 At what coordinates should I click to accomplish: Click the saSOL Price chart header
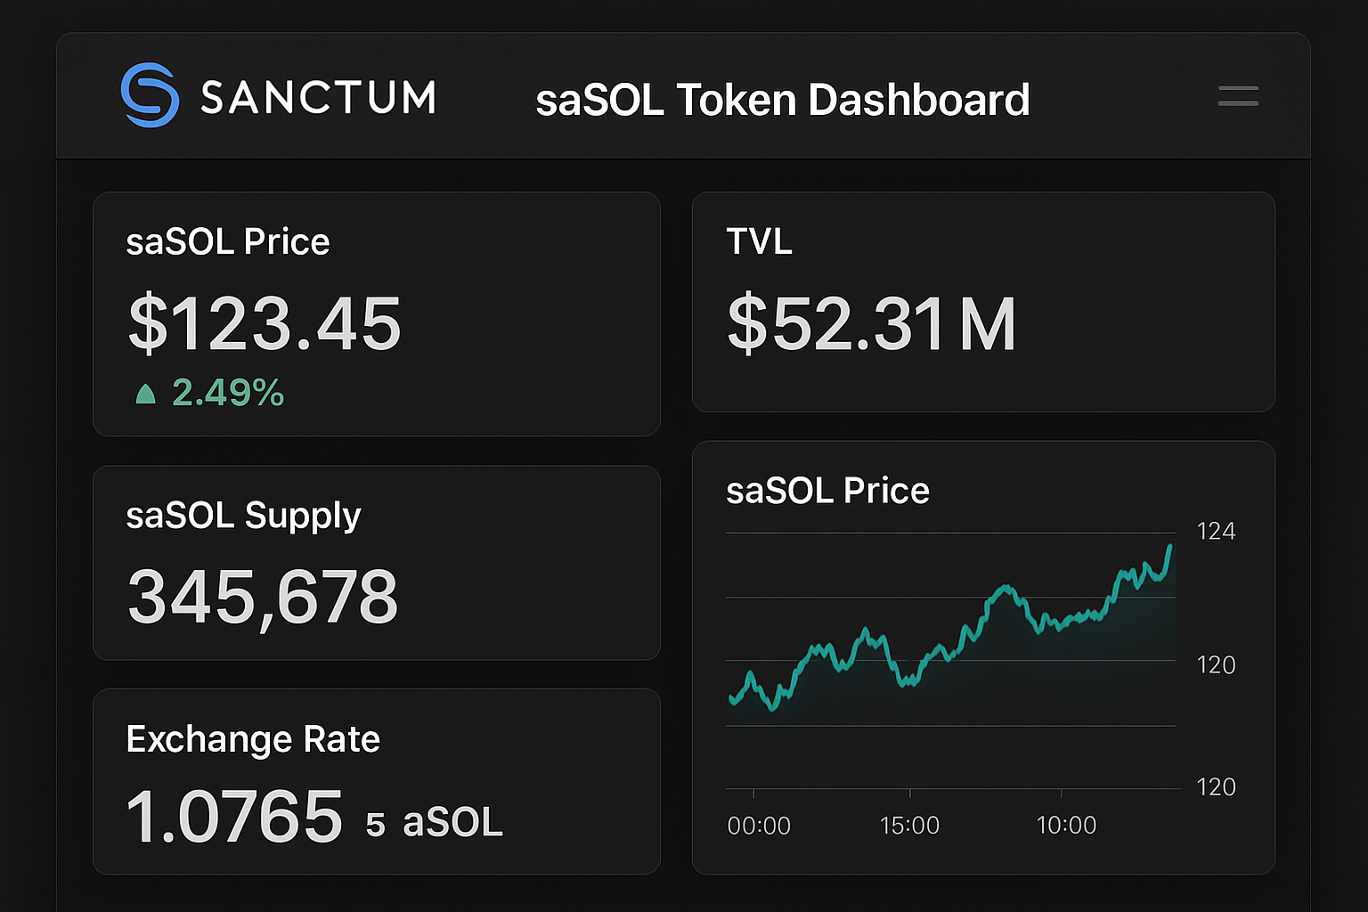(827, 490)
